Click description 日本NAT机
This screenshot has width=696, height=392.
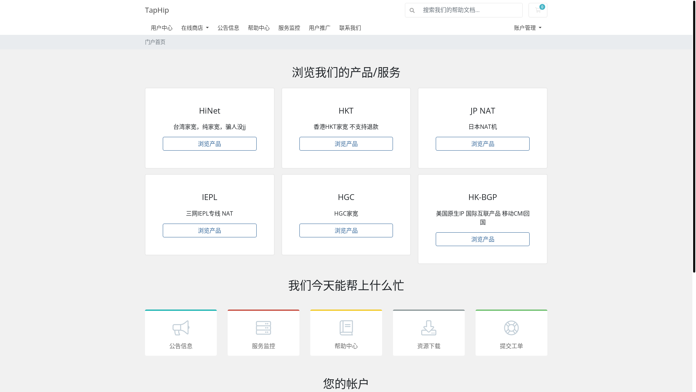[482, 127]
